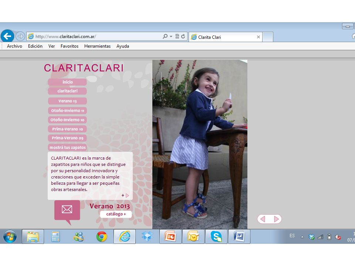Open the network signal tray icon
This screenshot has width=355, height=266.
point(320,237)
